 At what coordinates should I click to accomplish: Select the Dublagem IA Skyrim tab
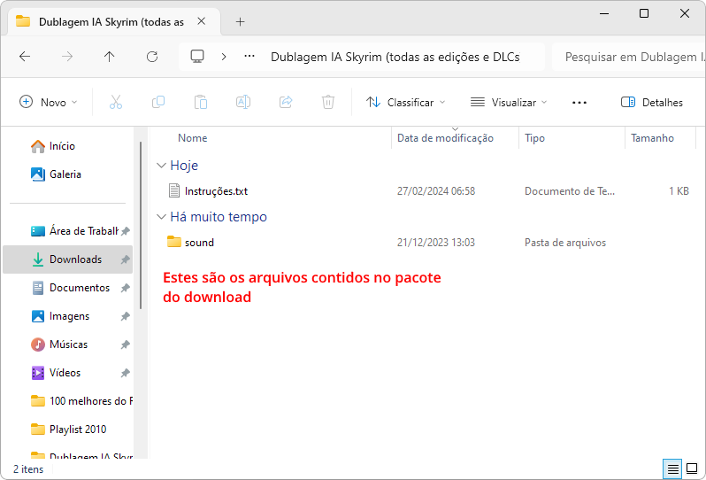114,21
